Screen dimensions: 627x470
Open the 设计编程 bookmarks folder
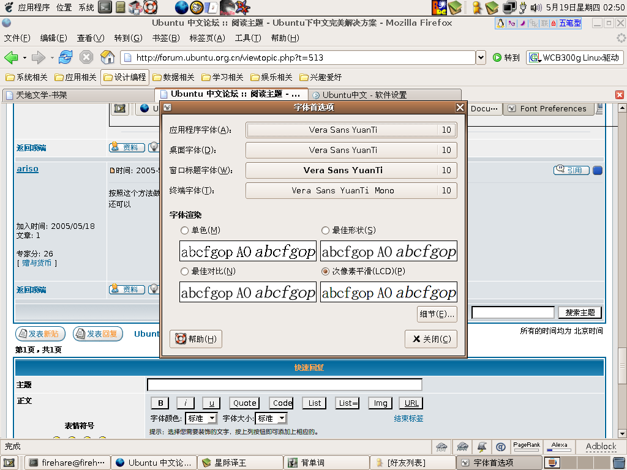(x=125, y=77)
